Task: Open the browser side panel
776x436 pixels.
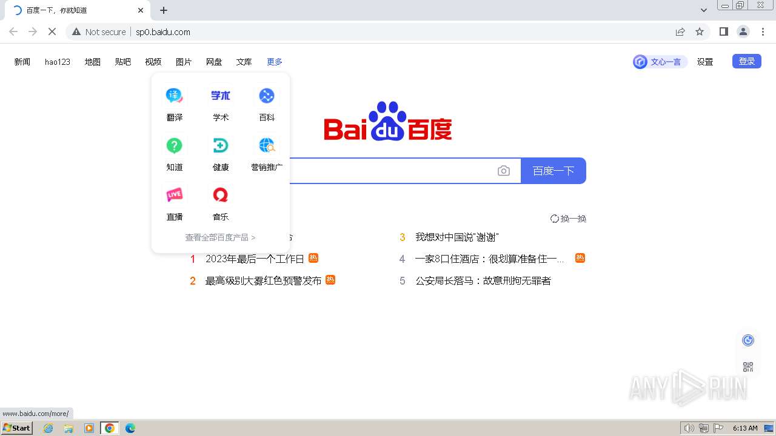Action: (x=723, y=31)
